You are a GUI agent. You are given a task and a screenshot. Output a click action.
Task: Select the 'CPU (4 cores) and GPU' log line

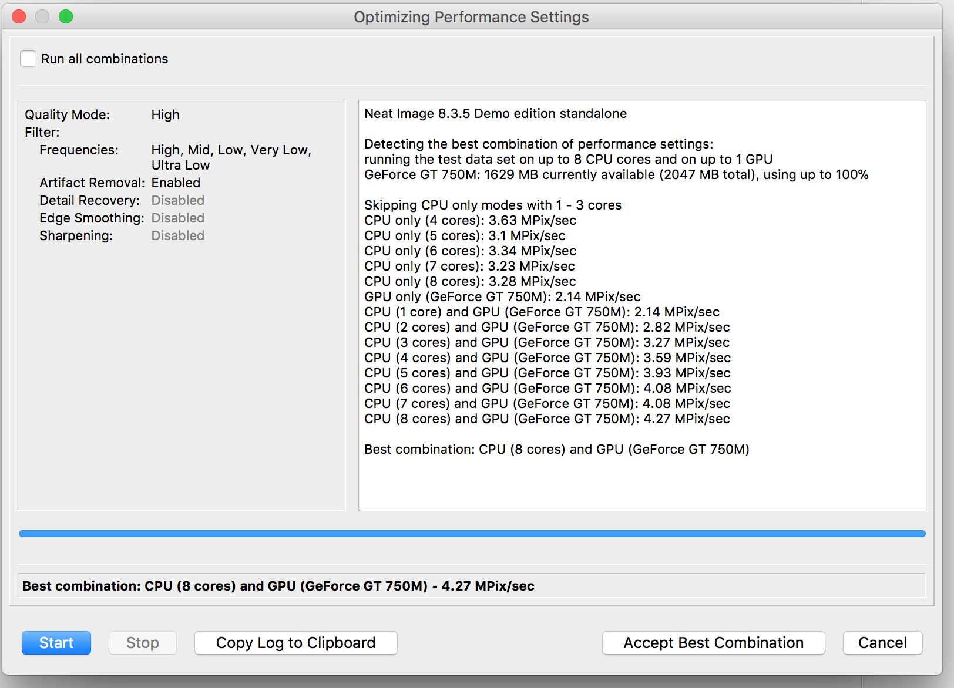coord(547,358)
